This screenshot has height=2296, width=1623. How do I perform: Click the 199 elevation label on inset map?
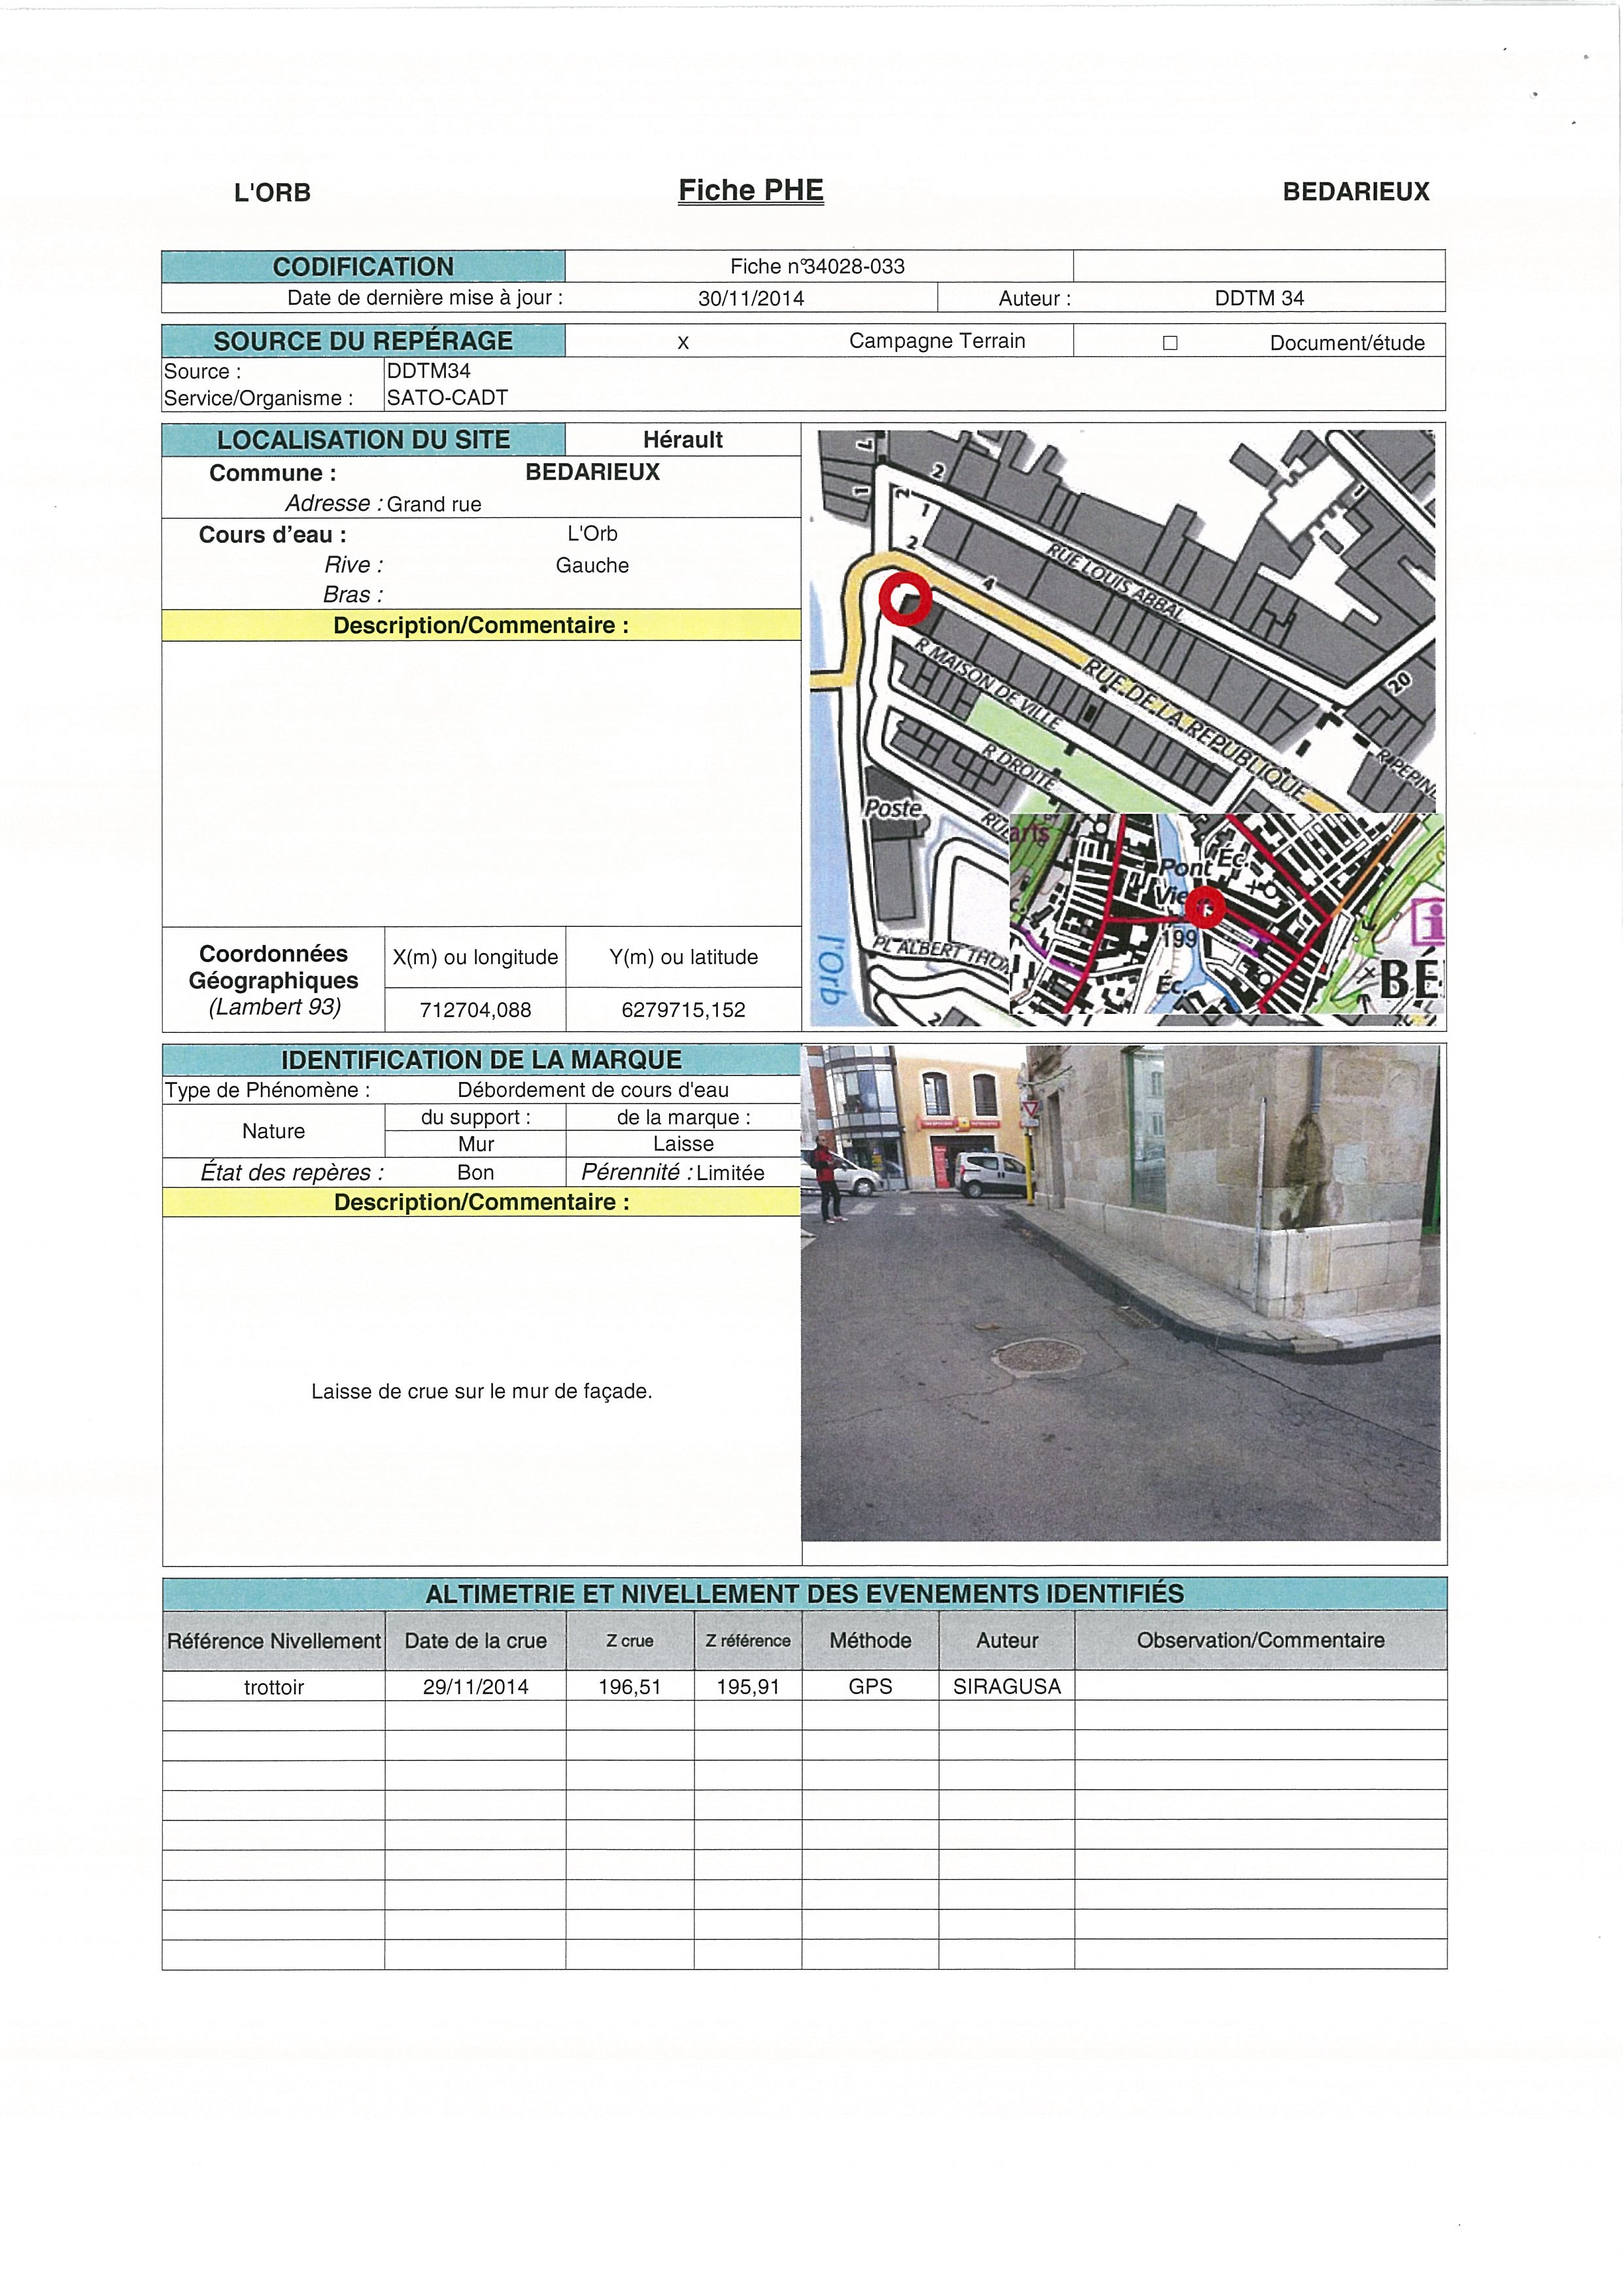click(x=1179, y=939)
